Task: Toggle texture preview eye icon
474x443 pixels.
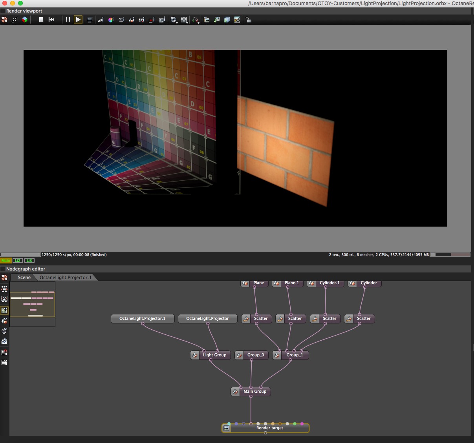Action: [x=4, y=341]
